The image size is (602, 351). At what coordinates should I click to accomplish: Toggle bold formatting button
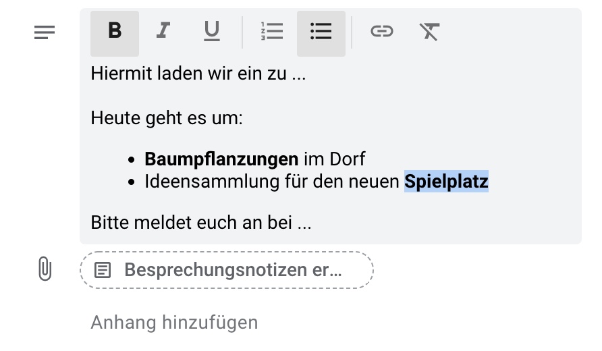[115, 33]
